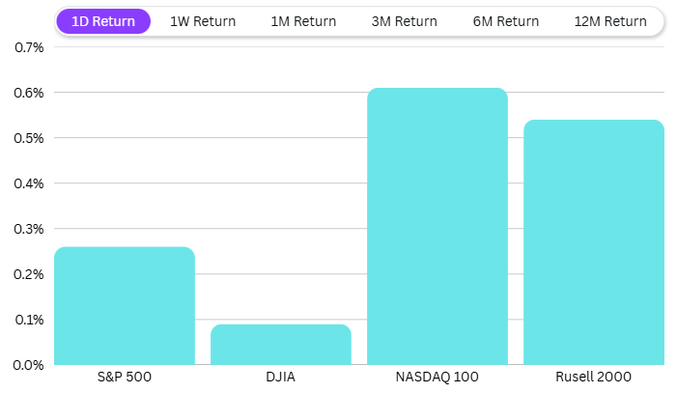The height and width of the screenshot is (393, 677).
Task: Click the DJIA axis label
Action: click(x=281, y=377)
